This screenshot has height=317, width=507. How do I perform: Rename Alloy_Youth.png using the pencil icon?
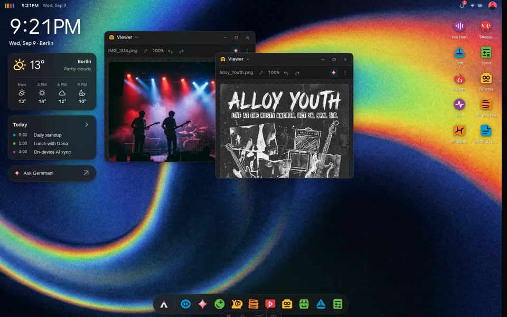tap(261, 73)
